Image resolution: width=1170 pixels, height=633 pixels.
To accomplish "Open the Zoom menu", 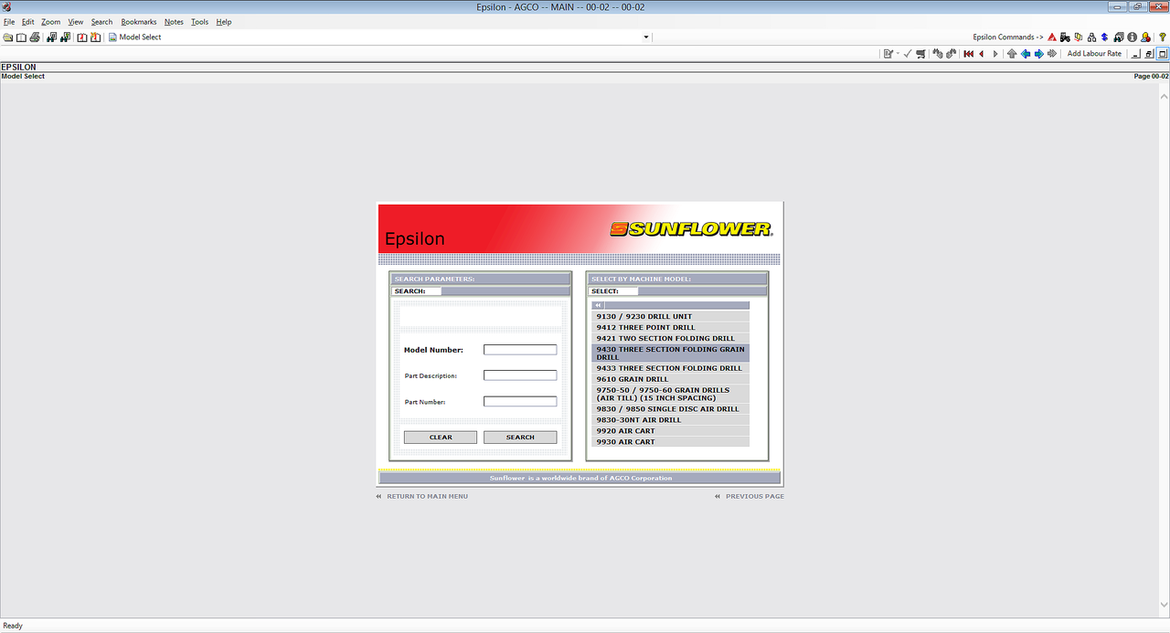I will 51,22.
